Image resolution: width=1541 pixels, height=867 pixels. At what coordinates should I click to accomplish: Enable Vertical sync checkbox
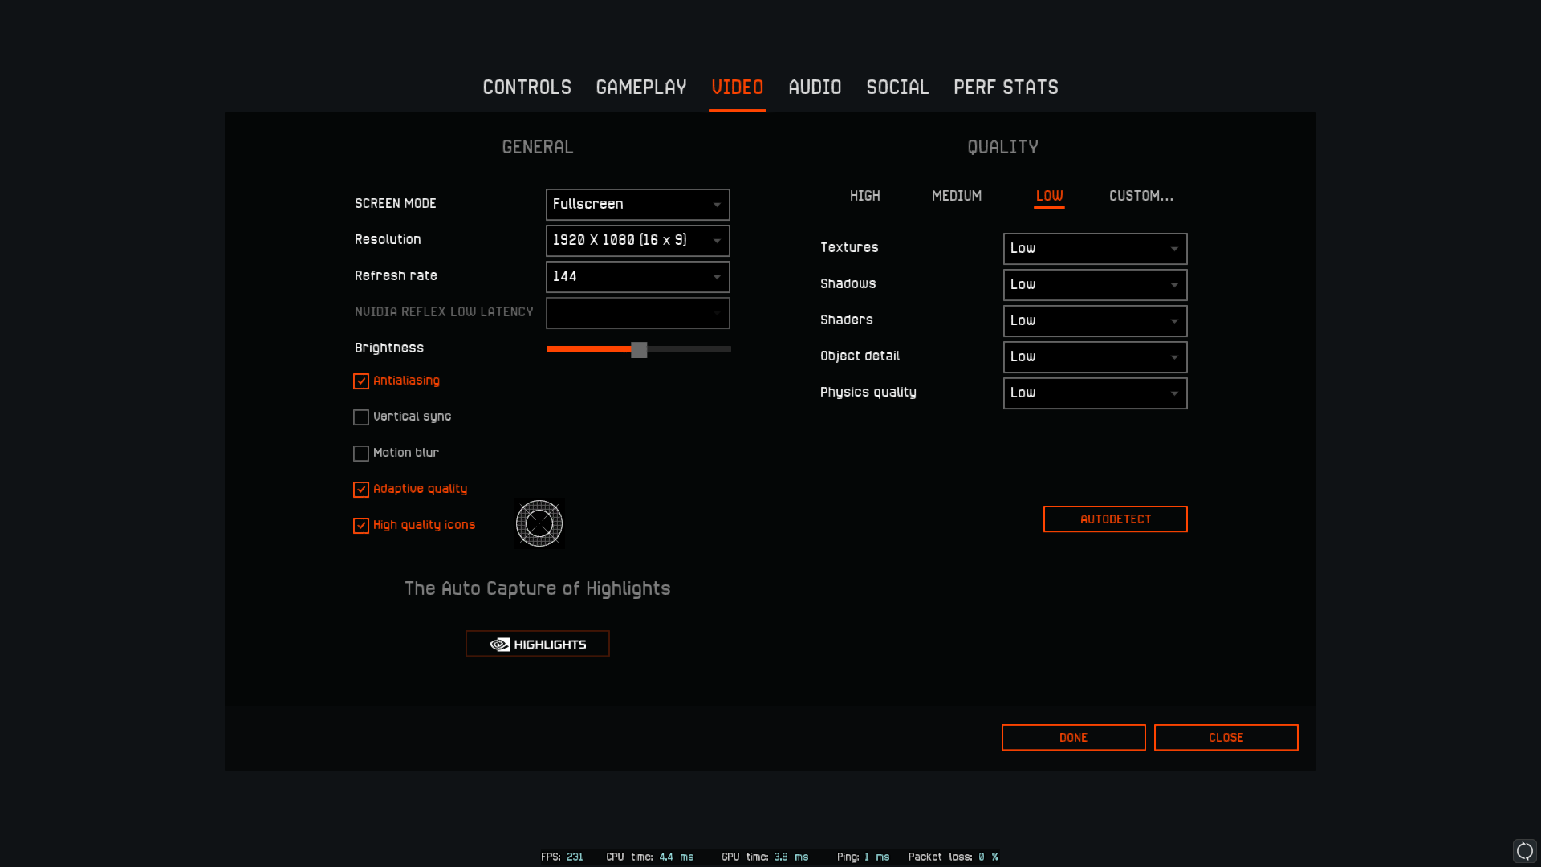tap(361, 417)
